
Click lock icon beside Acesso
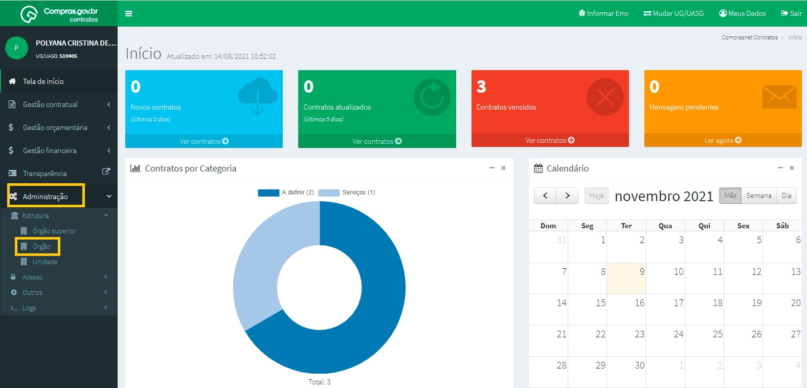pyautogui.click(x=13, y=277)
